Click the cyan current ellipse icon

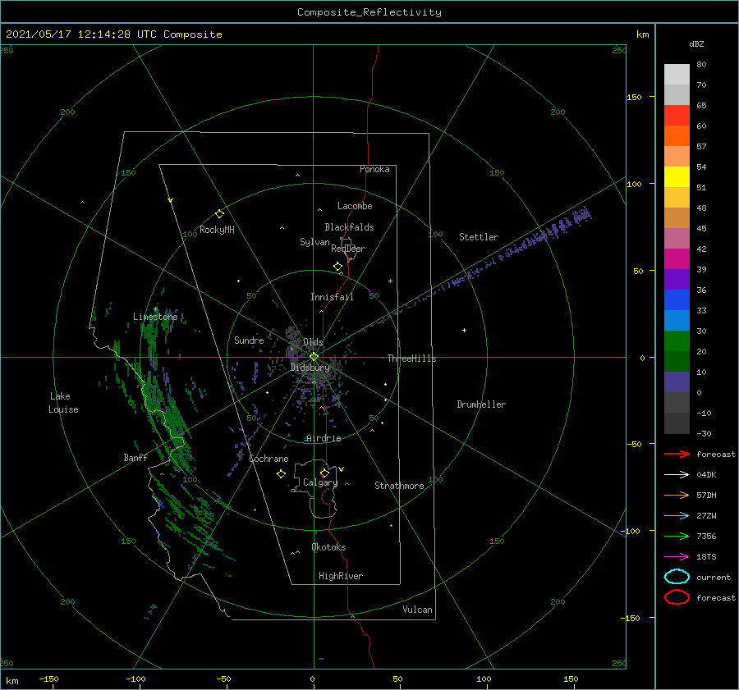pos(677,577)
